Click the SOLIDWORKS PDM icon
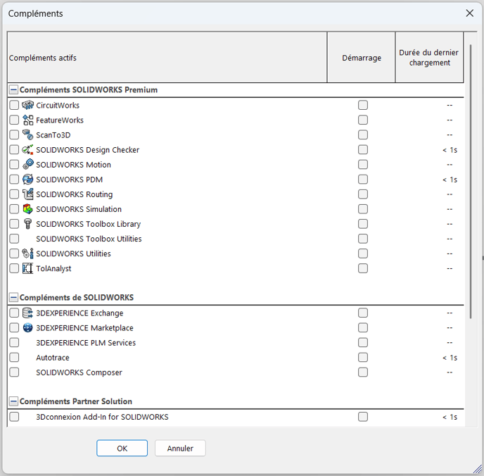The width and height of the screenshot is (484, 476). tap(27, 179)
